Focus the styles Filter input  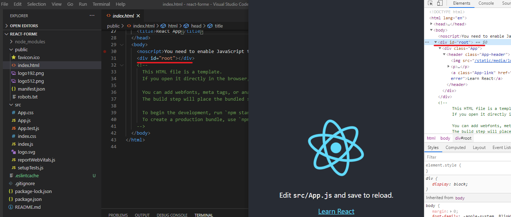pos(468,157)
